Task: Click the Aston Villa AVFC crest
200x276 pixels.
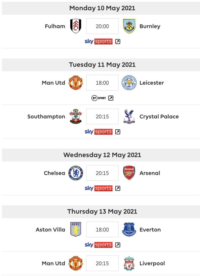Action: pos(76,230)
